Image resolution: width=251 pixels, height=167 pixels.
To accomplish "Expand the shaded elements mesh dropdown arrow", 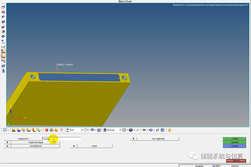I will click(x=134, y=130).
